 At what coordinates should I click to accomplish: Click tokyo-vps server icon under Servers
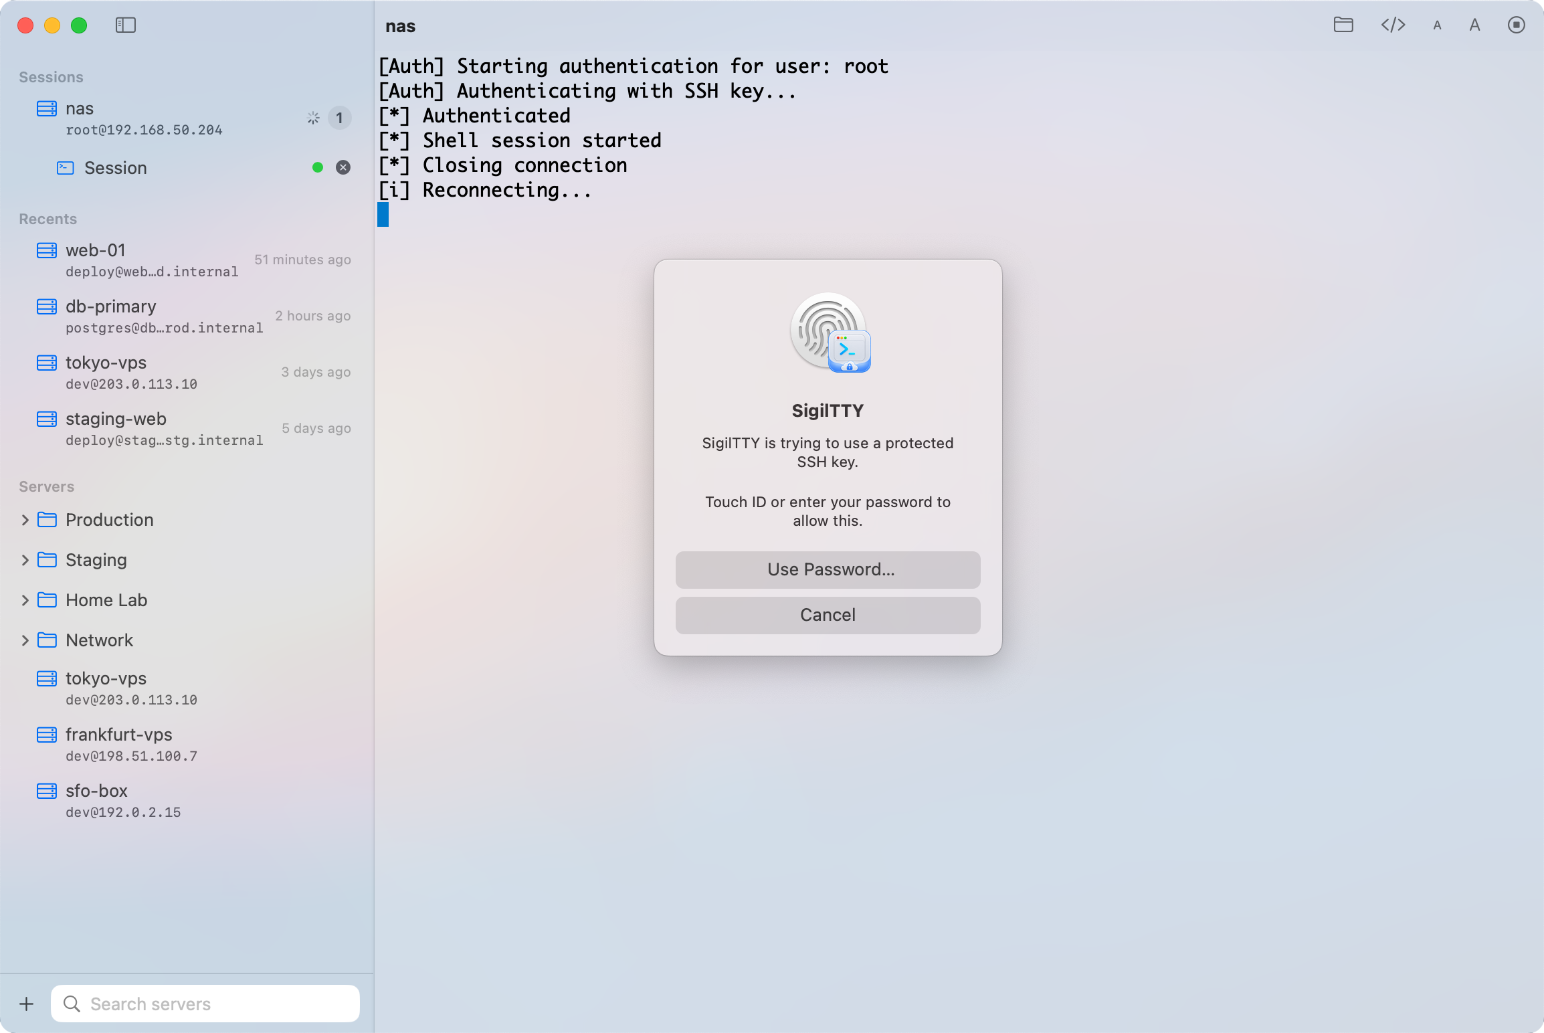pyautogui.click(x=47, y=679)
